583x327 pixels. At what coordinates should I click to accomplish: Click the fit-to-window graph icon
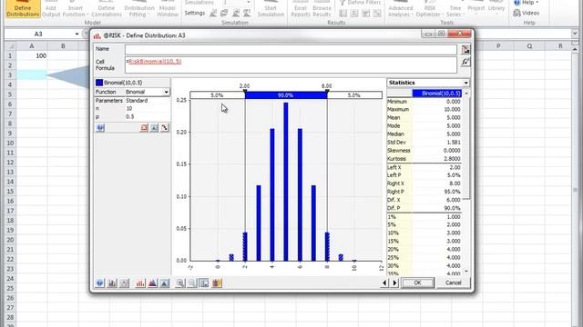(204, 283)
